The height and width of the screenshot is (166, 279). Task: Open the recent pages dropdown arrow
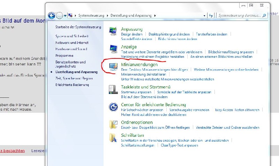(65, 16)
